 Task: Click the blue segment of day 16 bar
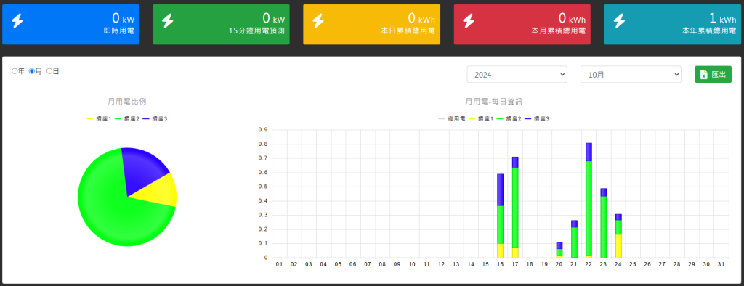[500, 189]
